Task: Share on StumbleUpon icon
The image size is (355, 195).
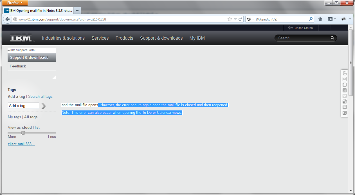Action: [345, 113]
